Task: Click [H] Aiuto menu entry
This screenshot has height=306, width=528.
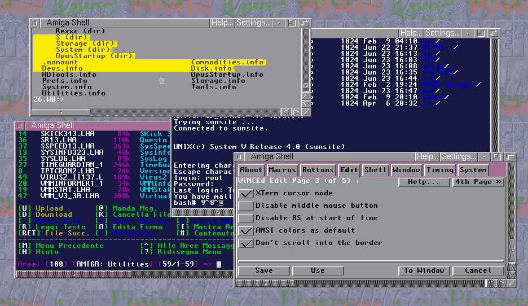Action: coord(38,252)
